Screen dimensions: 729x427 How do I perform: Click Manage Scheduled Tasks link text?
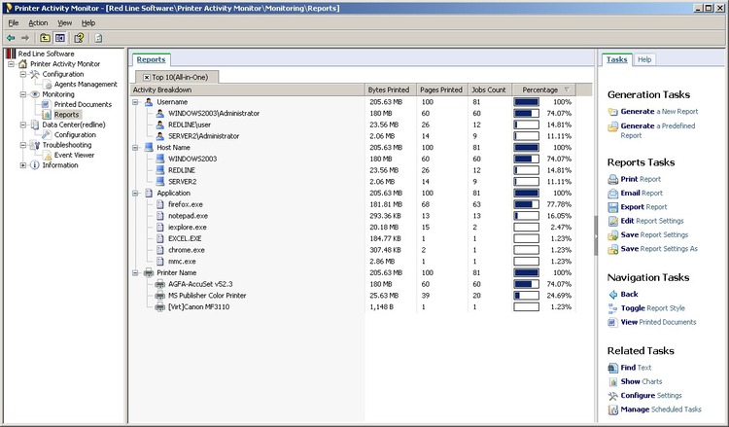click(661, 409)
